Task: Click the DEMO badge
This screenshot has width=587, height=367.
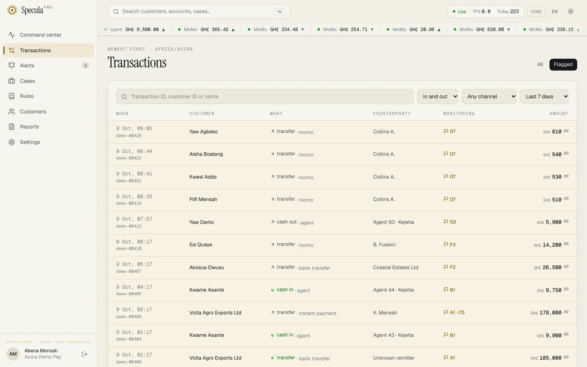Action: (x=536, y=11)
